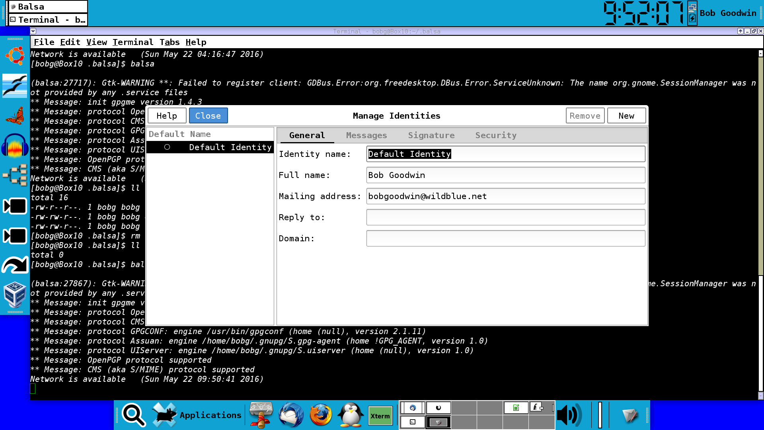
Task: Click the vertical level meter in panel
Action: (600, 415)
